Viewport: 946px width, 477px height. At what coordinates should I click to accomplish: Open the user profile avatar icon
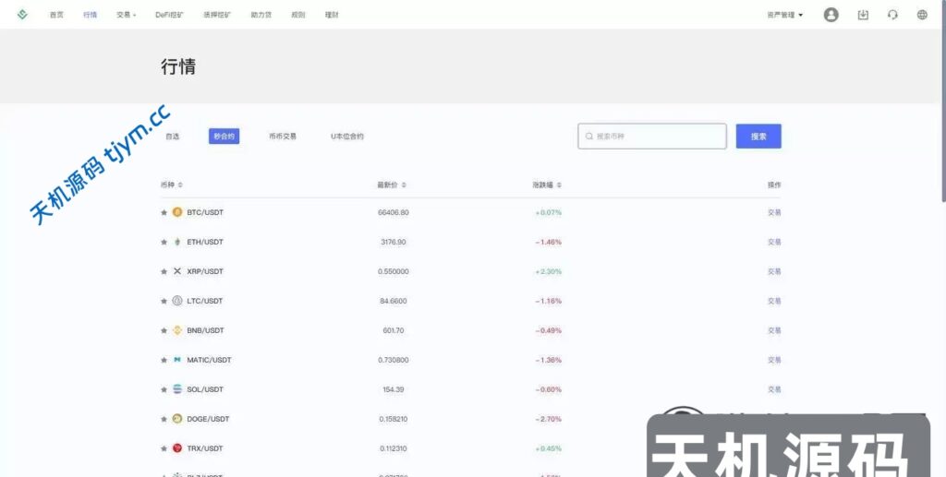[831, 15]
